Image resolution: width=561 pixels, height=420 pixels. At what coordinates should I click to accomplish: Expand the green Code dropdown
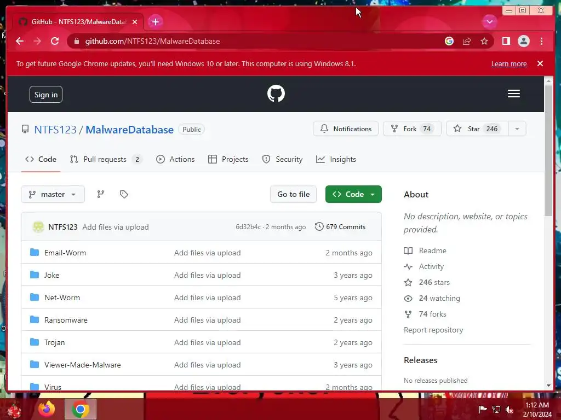(353, 194)
